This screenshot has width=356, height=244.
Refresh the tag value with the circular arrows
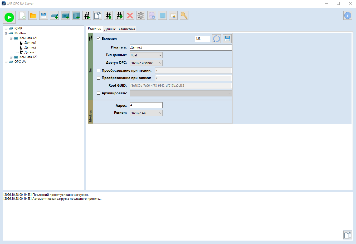coord(217,39)
